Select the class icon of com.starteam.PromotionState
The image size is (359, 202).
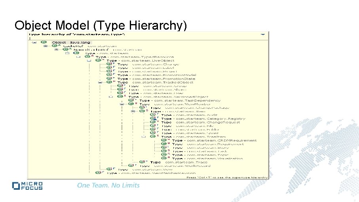(x=109, y=78)
